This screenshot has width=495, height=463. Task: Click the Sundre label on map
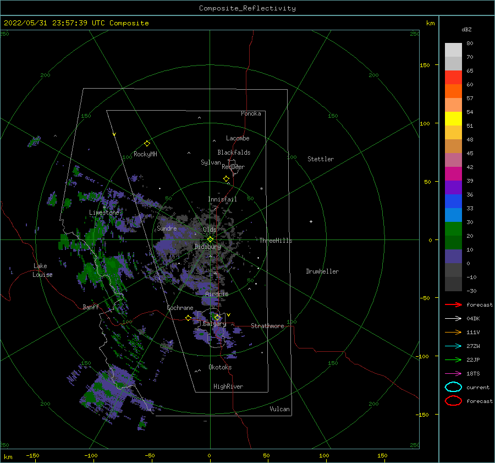coord(167,228)
